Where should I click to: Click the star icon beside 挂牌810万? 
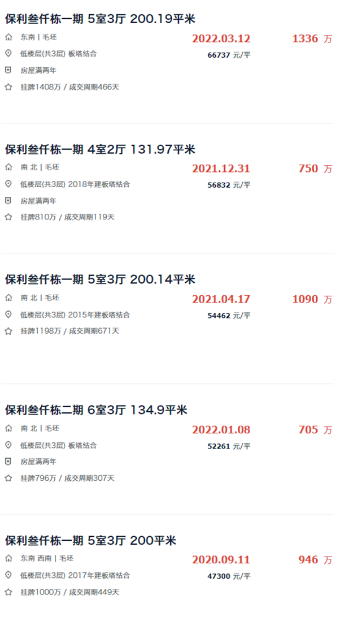coord(8,216)
